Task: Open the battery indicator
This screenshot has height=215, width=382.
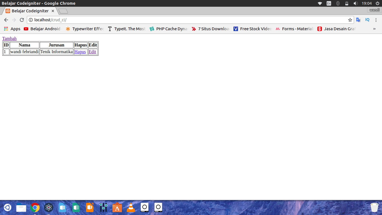Action: coord(347,3)
